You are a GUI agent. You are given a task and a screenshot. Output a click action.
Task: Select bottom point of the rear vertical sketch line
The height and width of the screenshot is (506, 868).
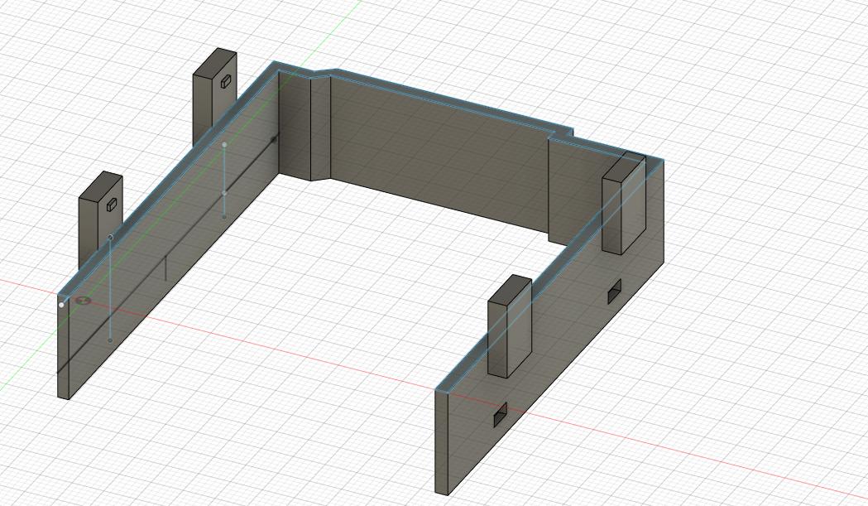pos(224,217)
